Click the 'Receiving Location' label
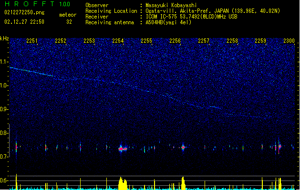Viewport: 300px width, 190px height. click(x=111, y=11)
